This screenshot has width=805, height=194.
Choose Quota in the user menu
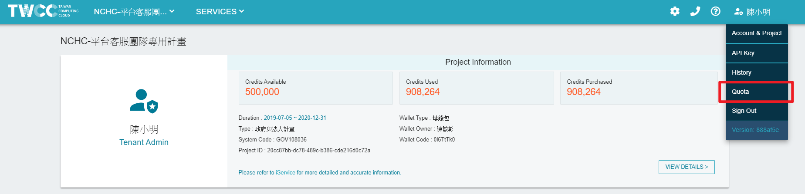(757, 92)
